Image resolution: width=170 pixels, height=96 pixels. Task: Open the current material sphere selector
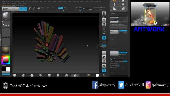(6, 51)
